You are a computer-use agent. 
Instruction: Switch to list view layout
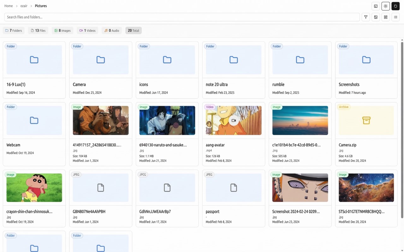point(395,17)
